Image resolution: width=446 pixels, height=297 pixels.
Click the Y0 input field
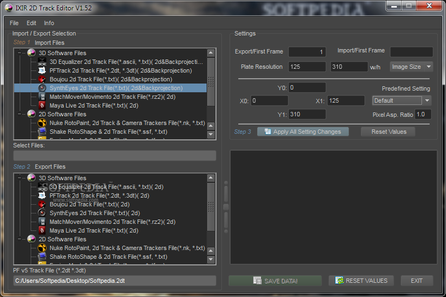click(307, 87)
